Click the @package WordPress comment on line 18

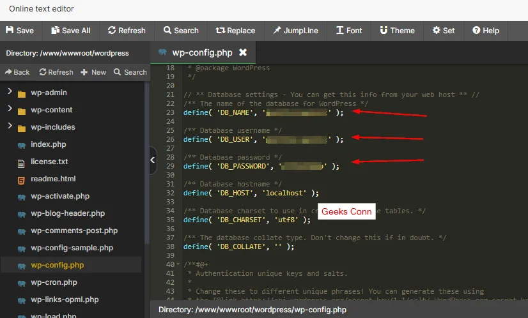point(232,68)
